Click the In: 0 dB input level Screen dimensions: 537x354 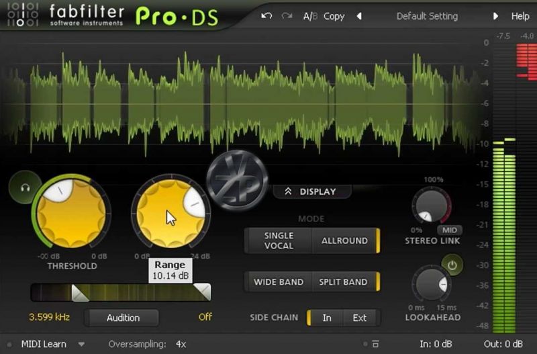click(x=436, y=344)
